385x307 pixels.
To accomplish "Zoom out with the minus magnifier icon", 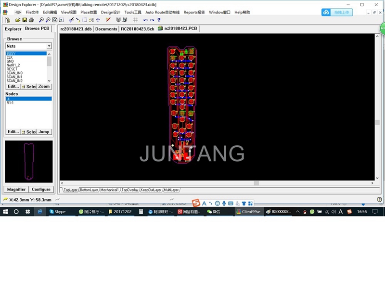I will (48, 20).
